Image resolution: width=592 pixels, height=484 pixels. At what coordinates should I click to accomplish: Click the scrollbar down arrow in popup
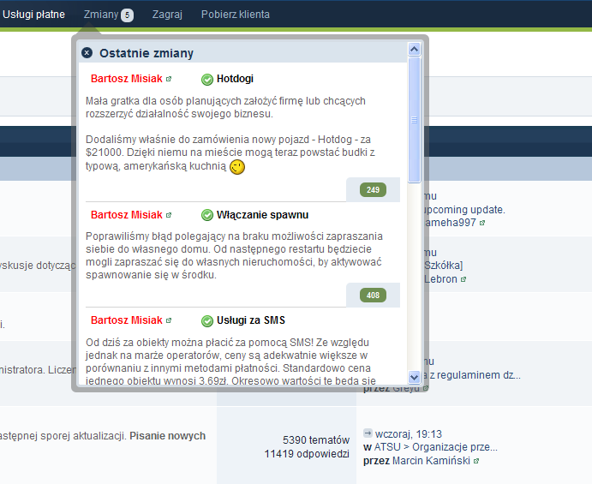pyautogui.click(x=414, y=377)
